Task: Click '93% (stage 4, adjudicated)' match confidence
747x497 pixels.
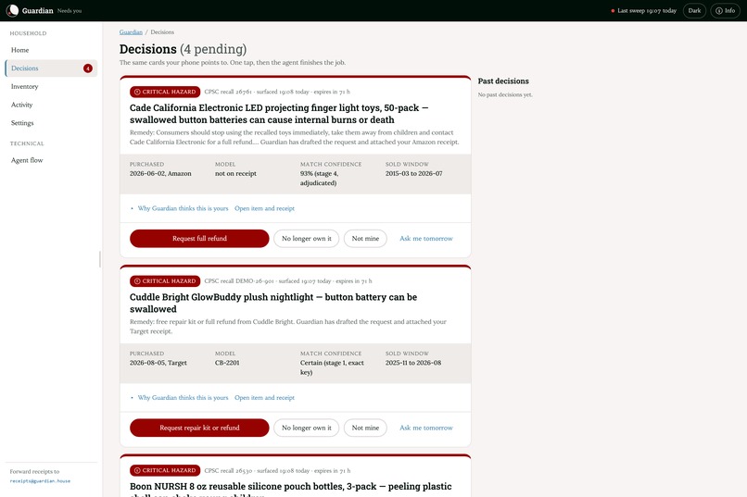Action: pos(319,179)
